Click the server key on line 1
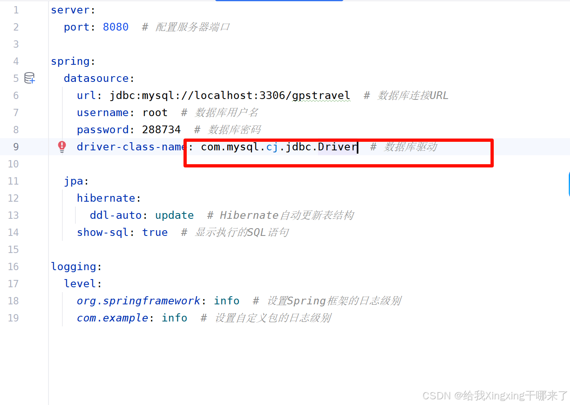This screenshot has width=570, height=405. tap(70, 10)
